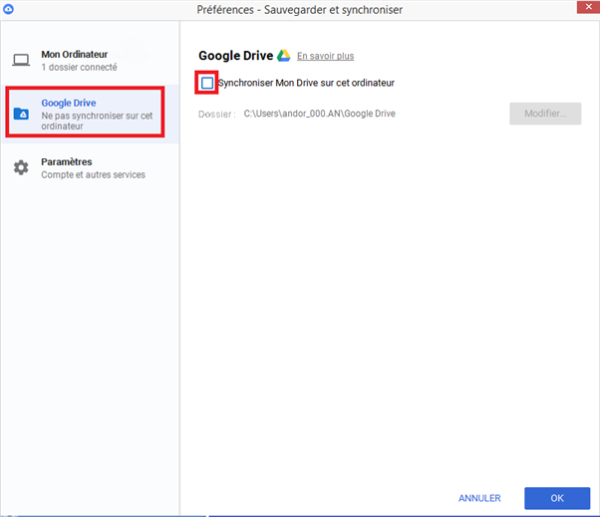Click the folder path C:\Users\andor_000.AN\Google Drive
This screenshot has height=517, width=600.
[x=320, y=114]
